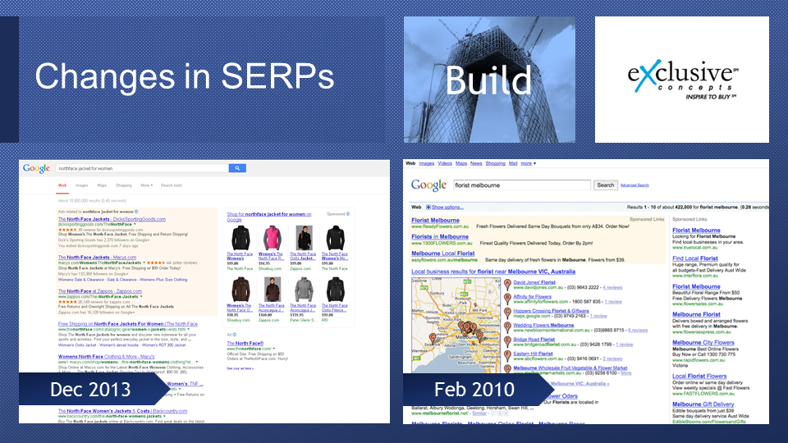
Task: Click the Show options link
Action: pos(447,207)
